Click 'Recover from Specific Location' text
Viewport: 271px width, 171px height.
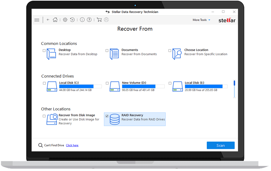[x=206, y=54]
